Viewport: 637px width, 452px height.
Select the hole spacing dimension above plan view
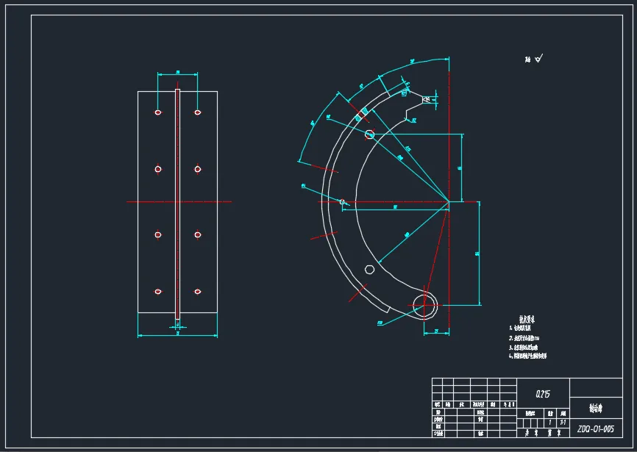[177, 73]
